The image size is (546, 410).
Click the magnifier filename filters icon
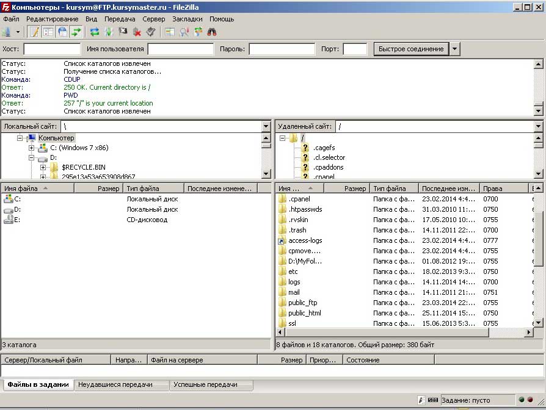(184, 32)
